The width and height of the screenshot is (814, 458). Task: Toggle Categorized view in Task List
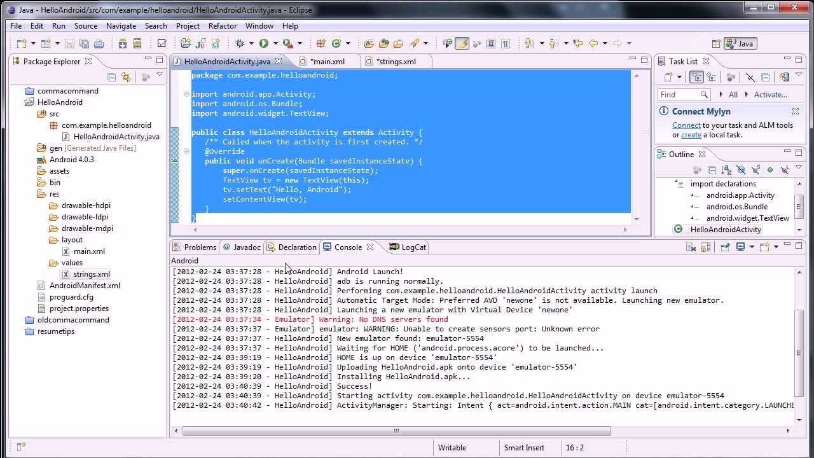[696, 77]
